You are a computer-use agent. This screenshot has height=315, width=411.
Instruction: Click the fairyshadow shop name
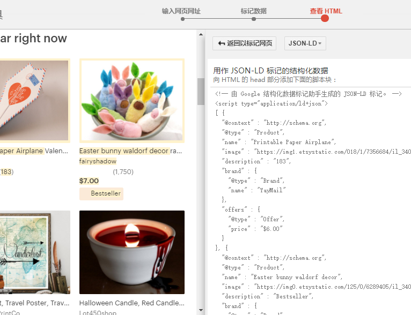[x=98, y=161]
